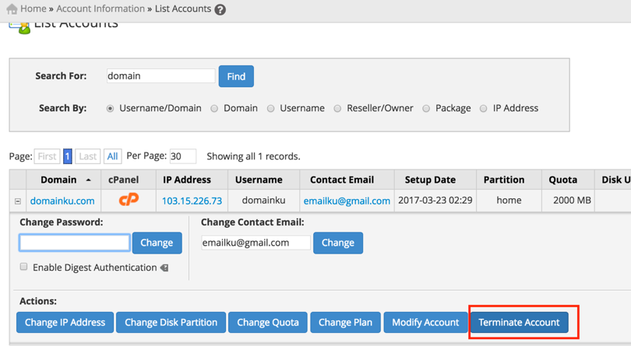Sort by Quota column header

(x=563, y=180)
